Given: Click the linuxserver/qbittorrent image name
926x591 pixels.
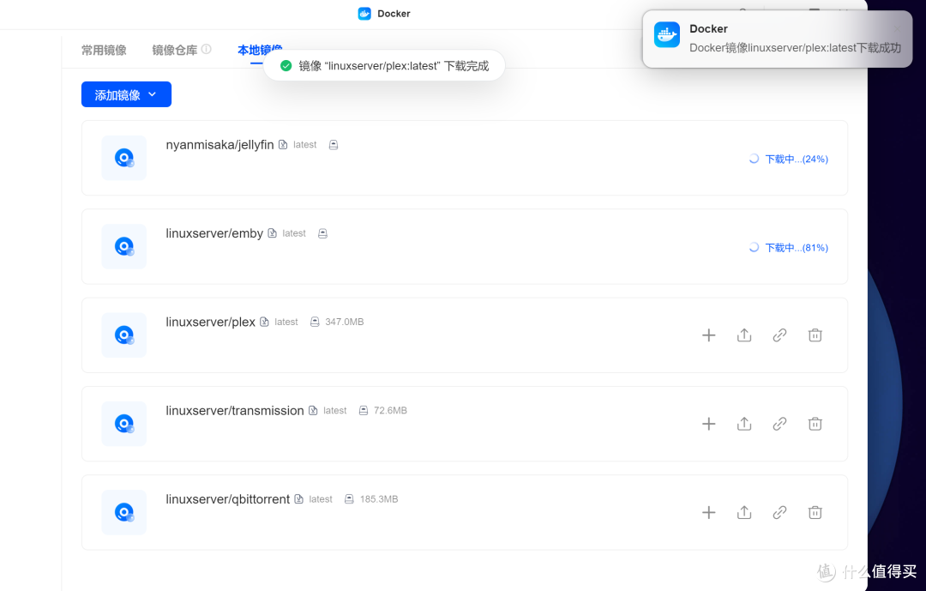Looking at the screenshot, I should pos(227,499).
